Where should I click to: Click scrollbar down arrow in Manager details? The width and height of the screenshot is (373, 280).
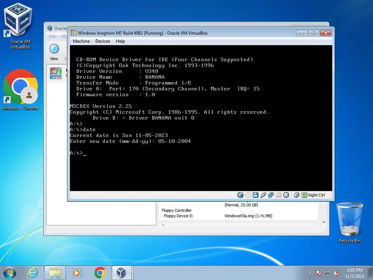coord(324,222)
